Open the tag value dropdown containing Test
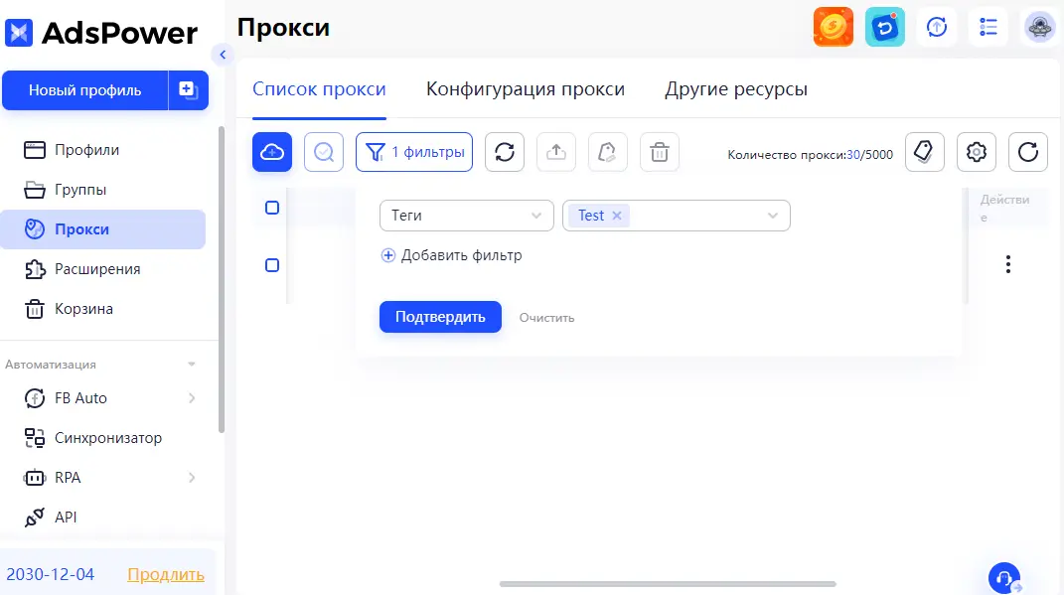Viewport: 1064px width, 595px height. click(676, 216)
